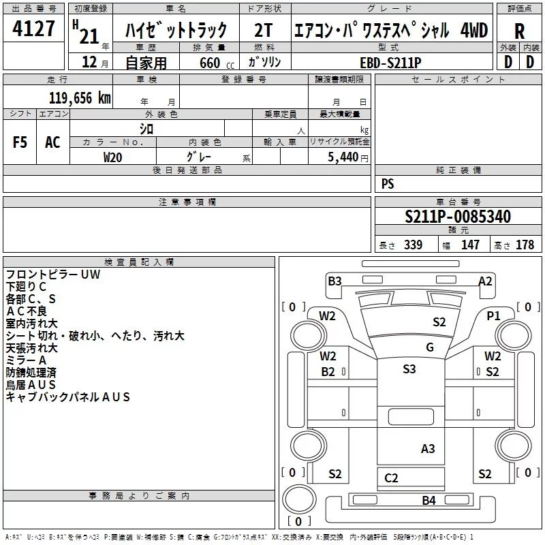545x545 pixels.
Task: Click the model code EBD-S211P
Action: [x=390, y=63]
